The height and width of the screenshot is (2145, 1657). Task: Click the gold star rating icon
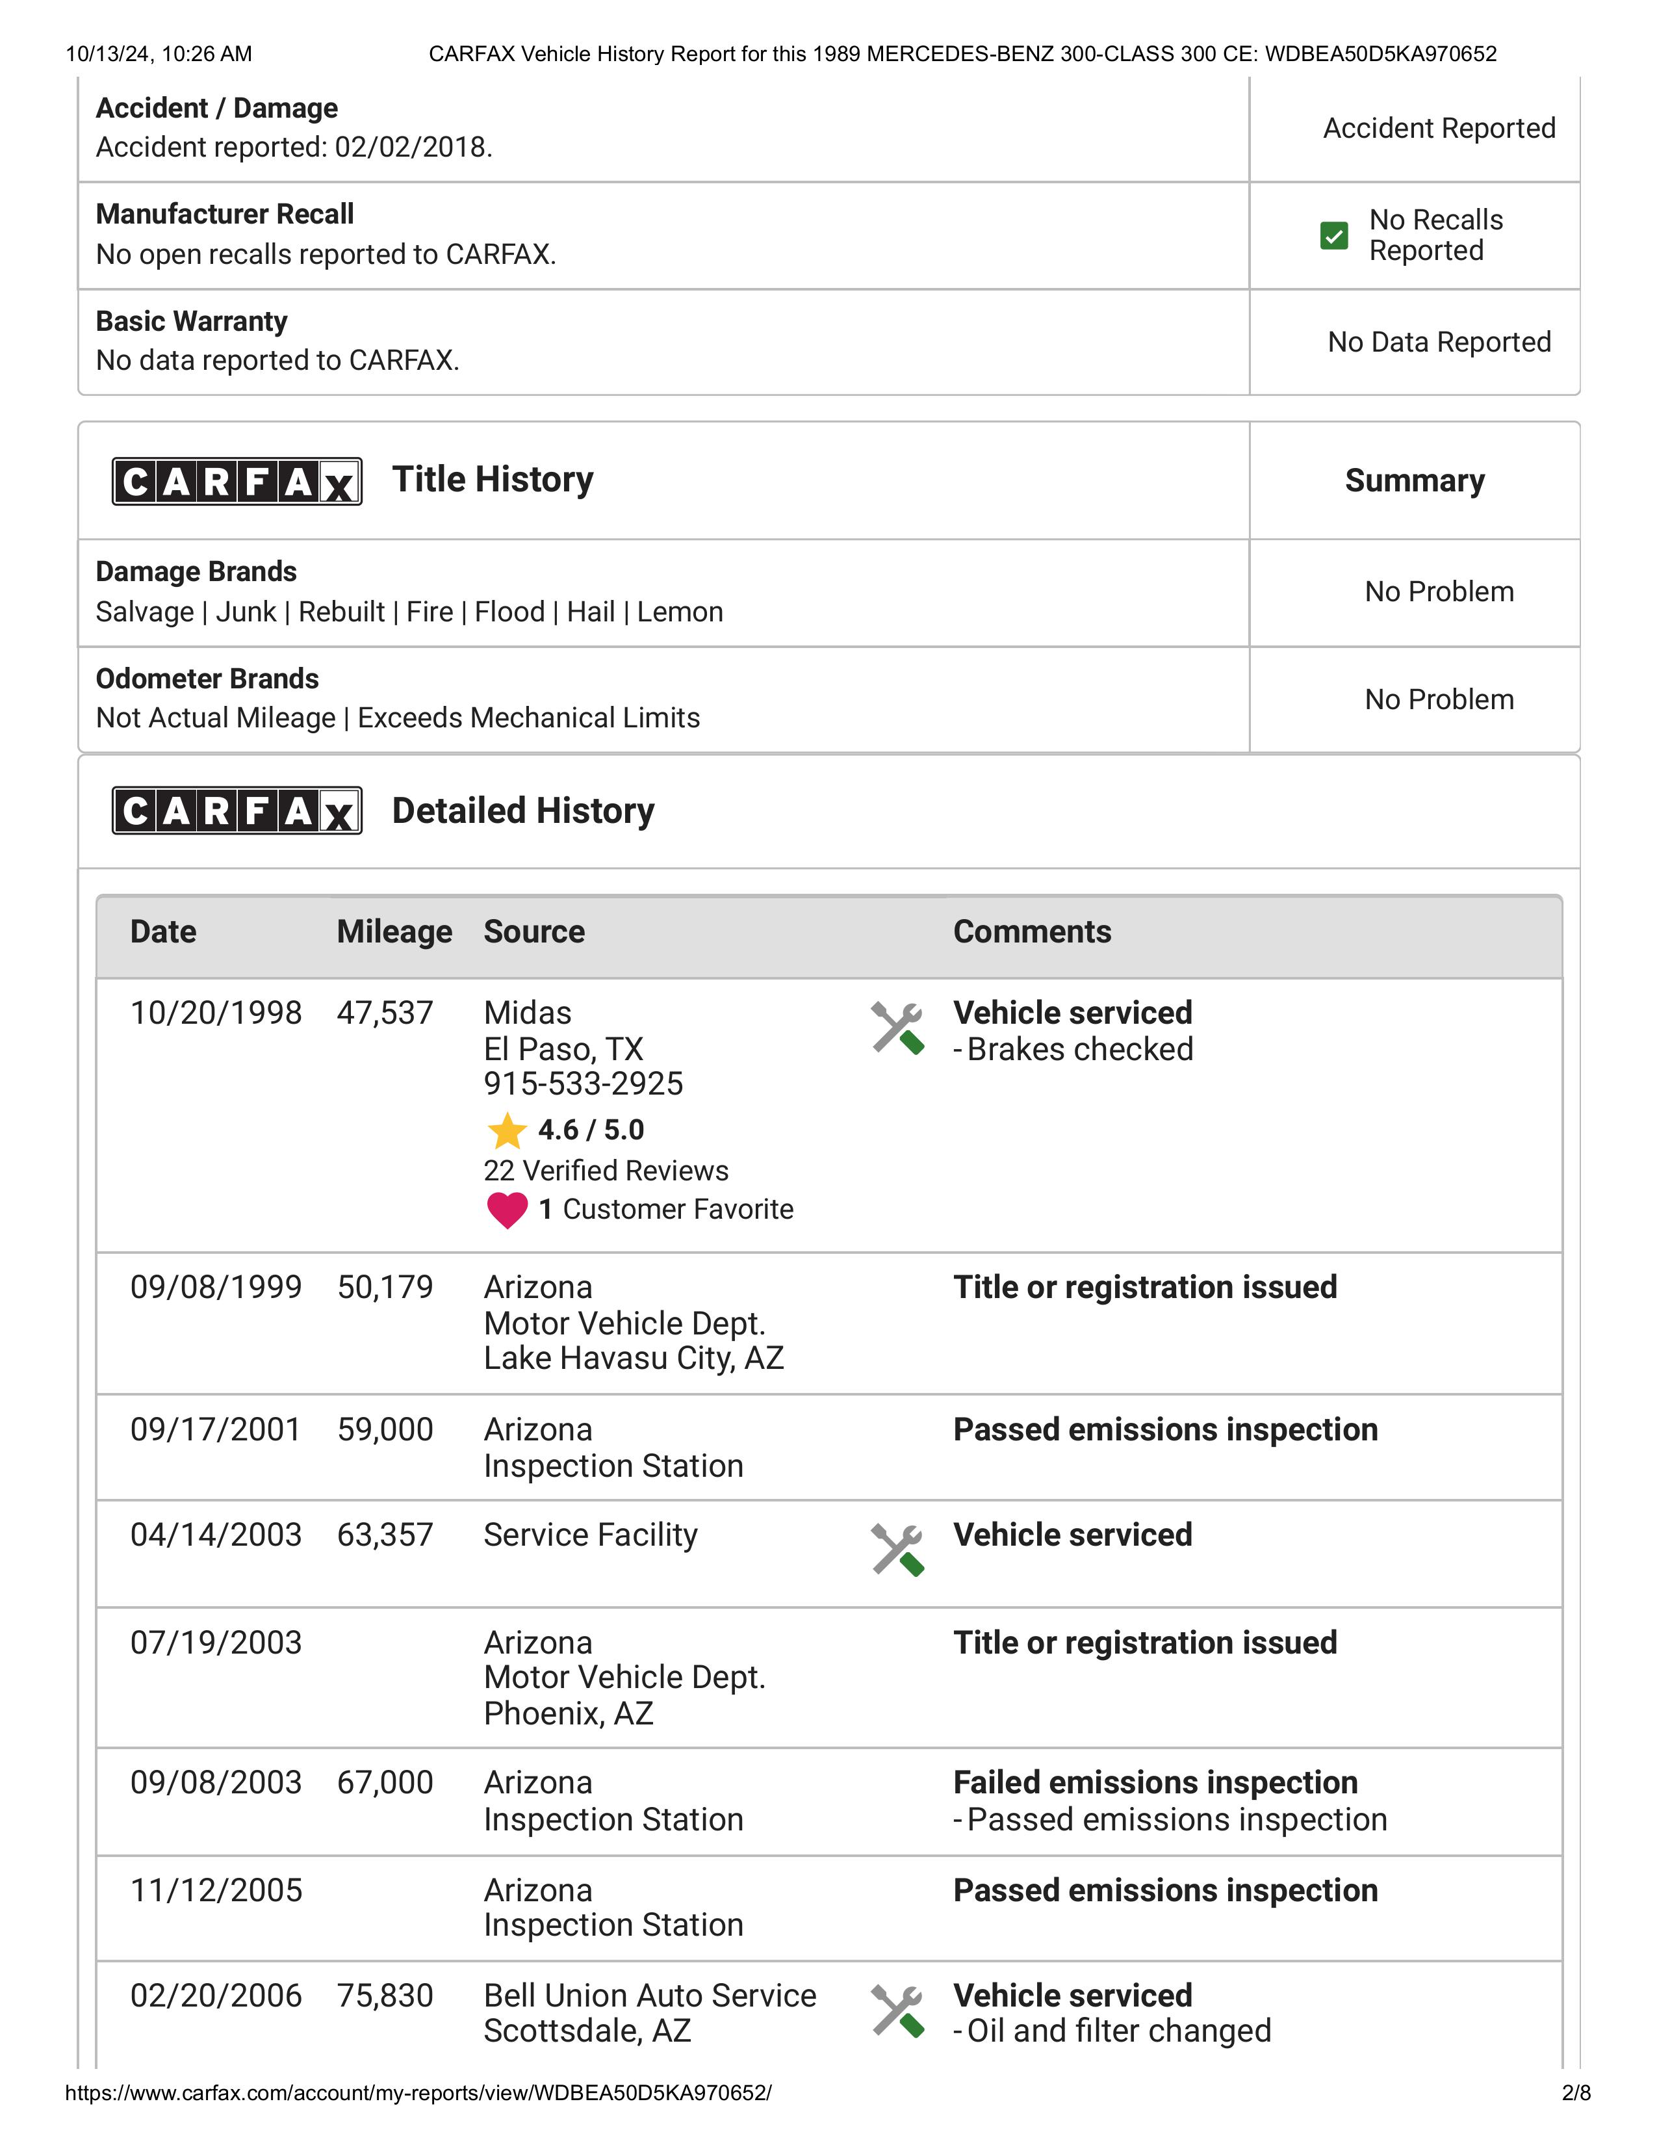click(507, 1130)
